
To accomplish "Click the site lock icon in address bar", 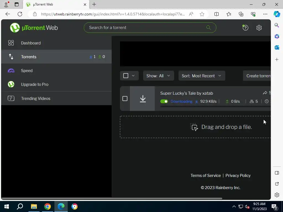I will point(35,14).
